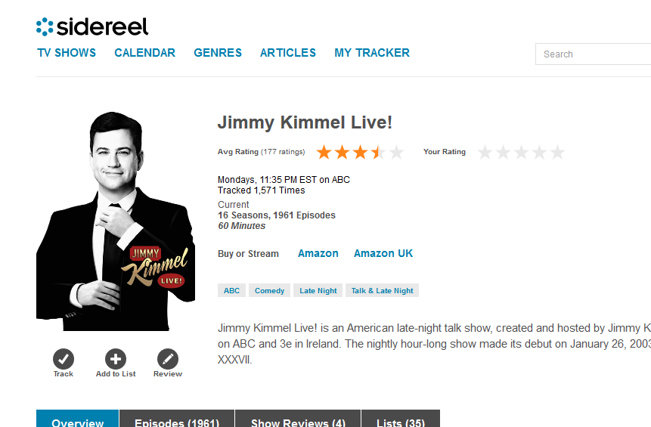Switch to the Episodes (1961) tab
Image resolution: width=651 pixels, height=427 pixels.
click(x=177, y=422)
